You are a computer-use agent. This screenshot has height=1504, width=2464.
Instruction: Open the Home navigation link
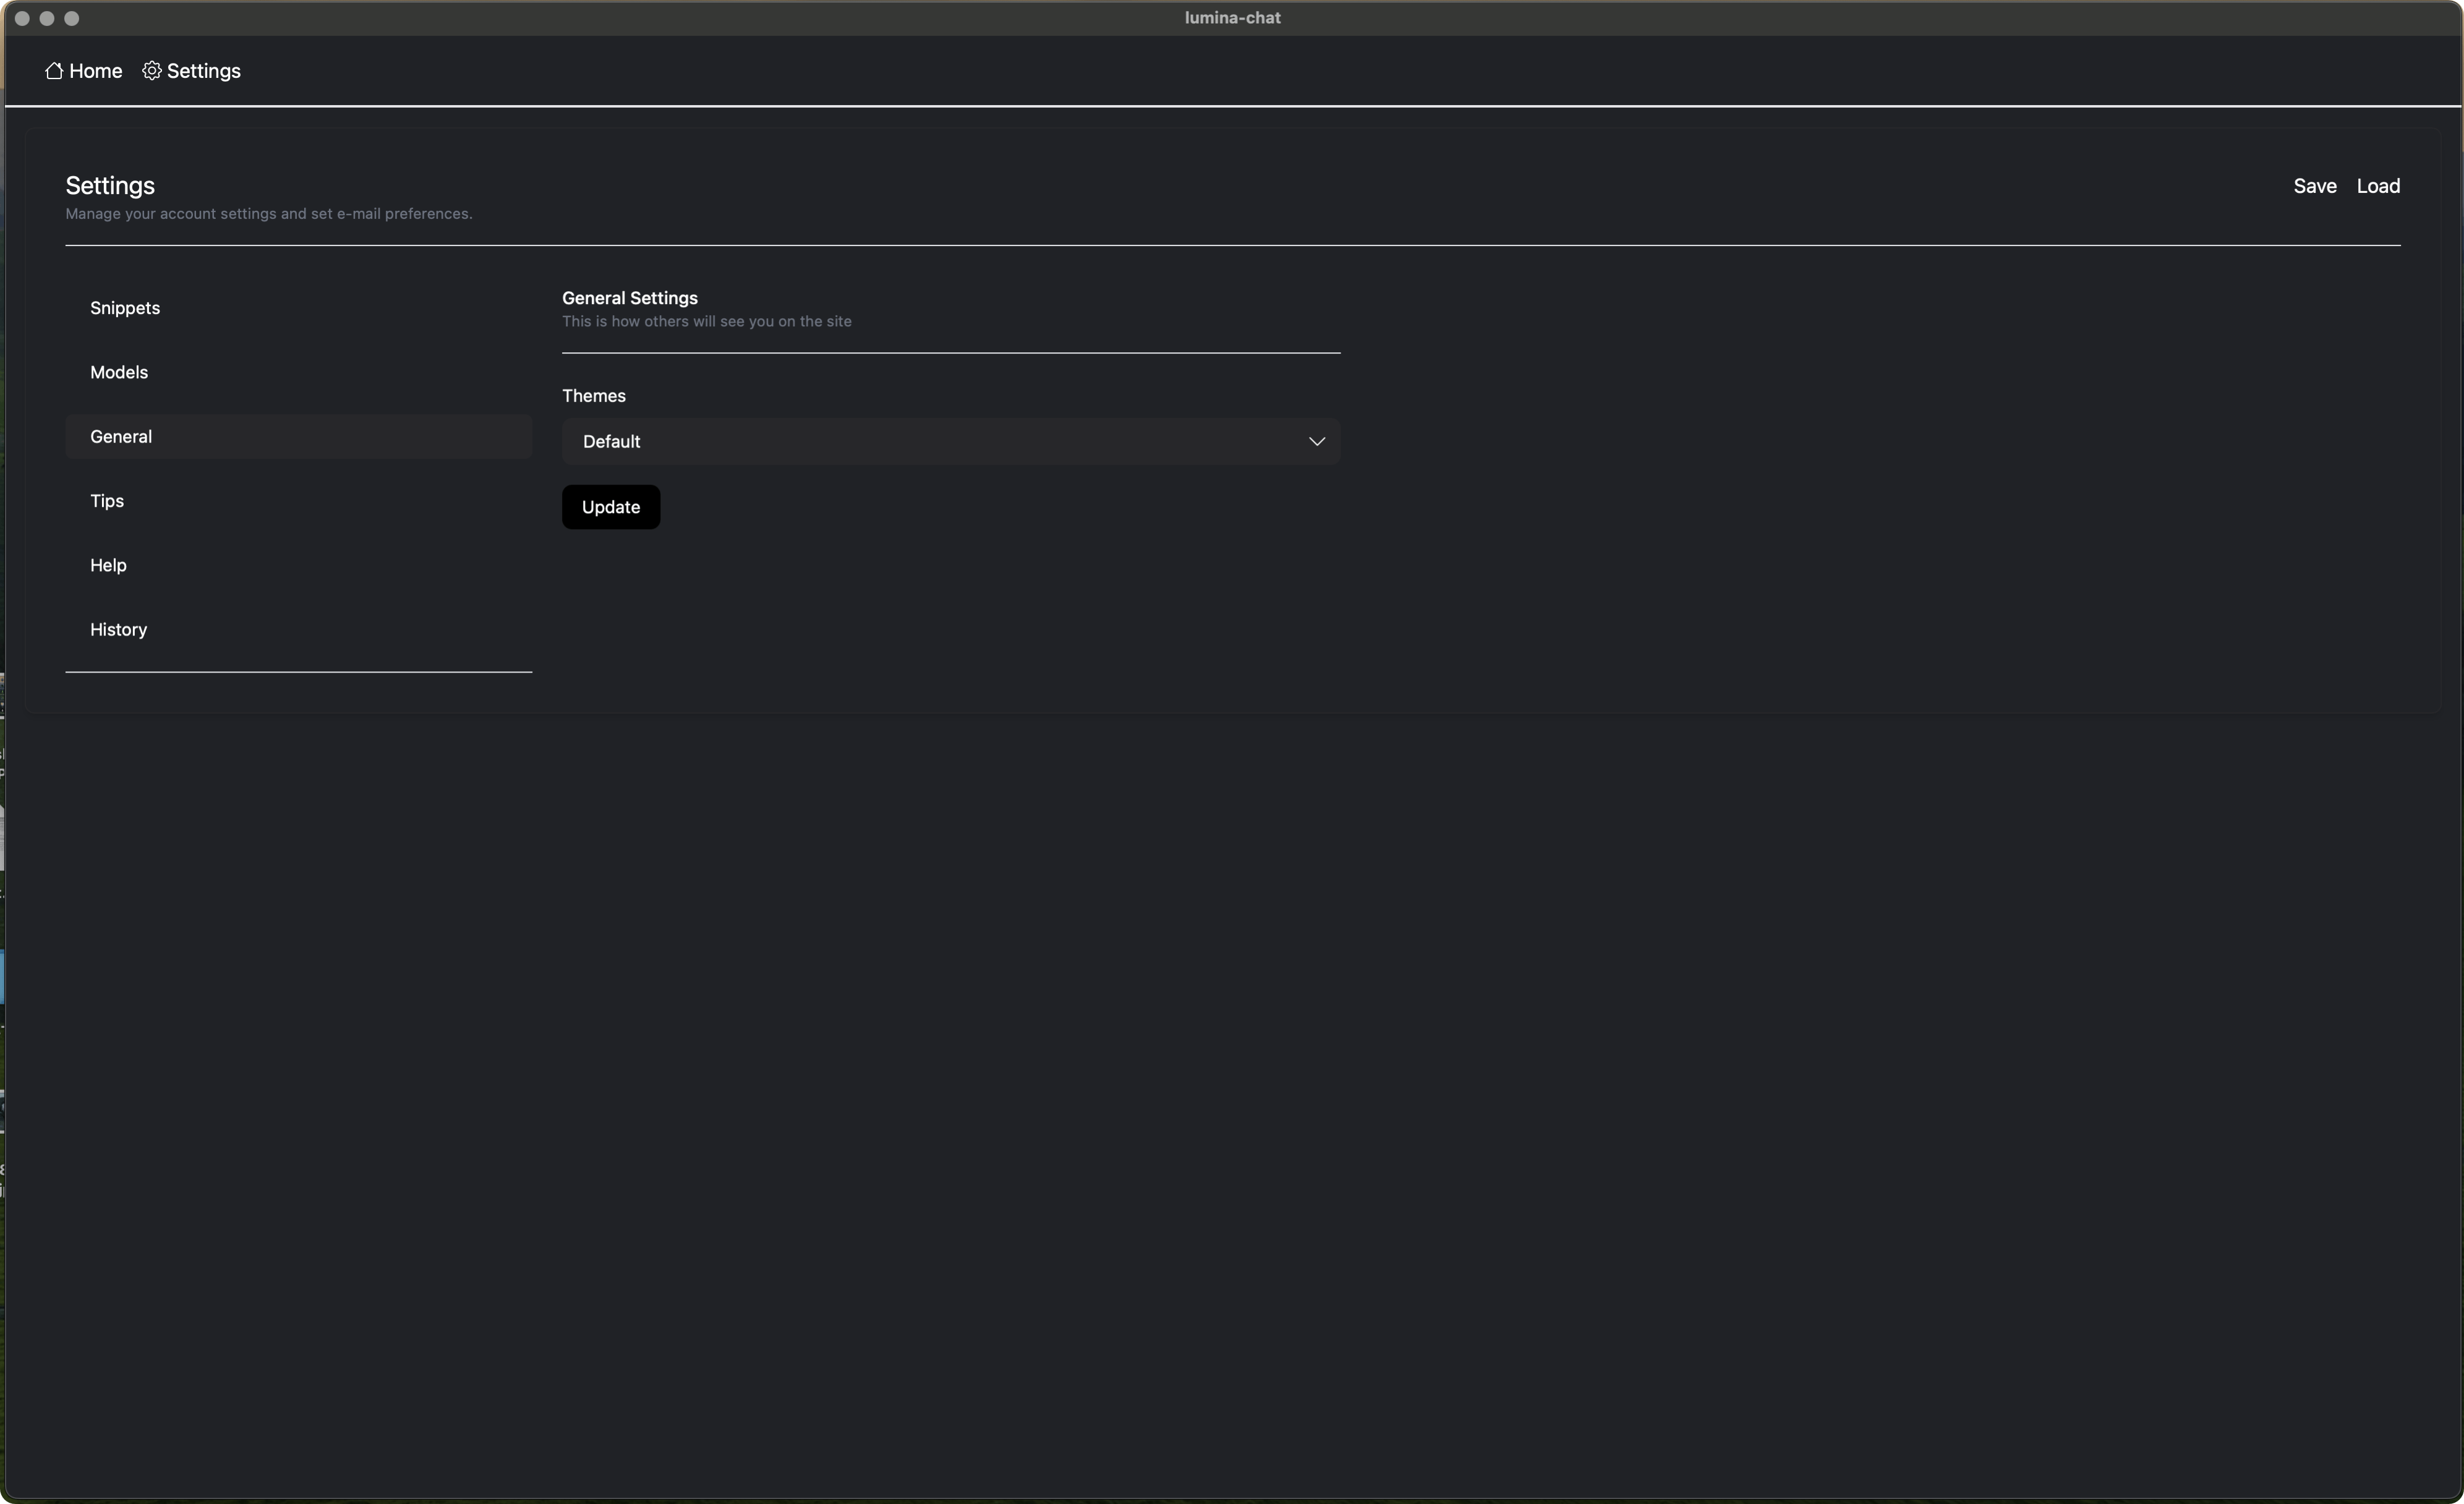tap(84, 71)
